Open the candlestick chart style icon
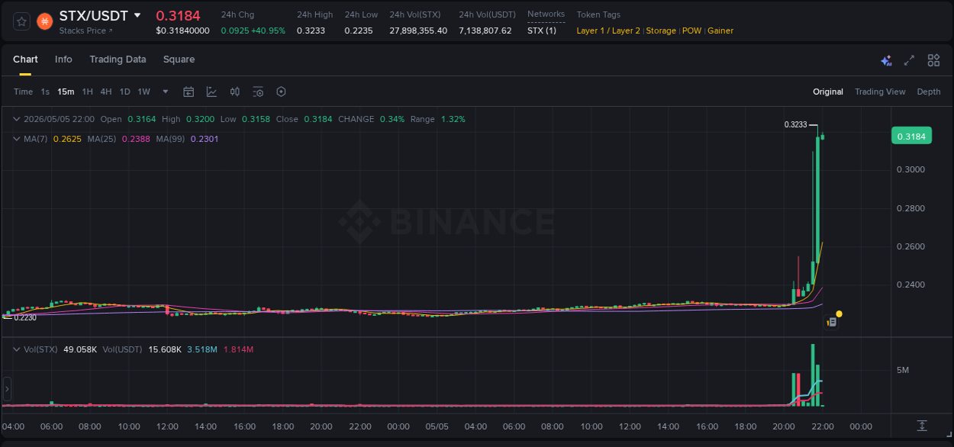954x447 pixels. point(235,92)
